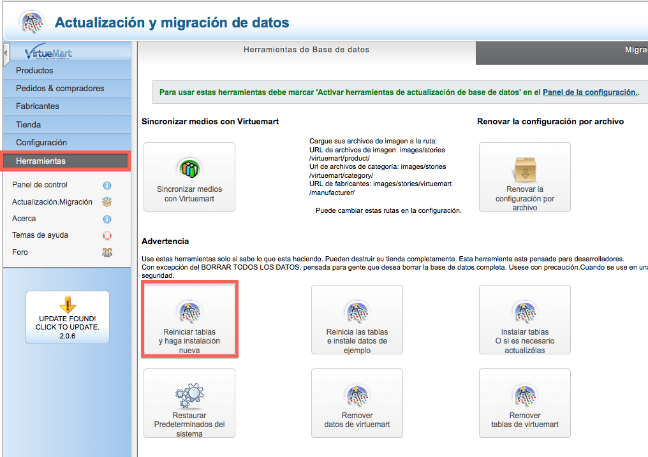Open the Productos menu

pos(67,71)
